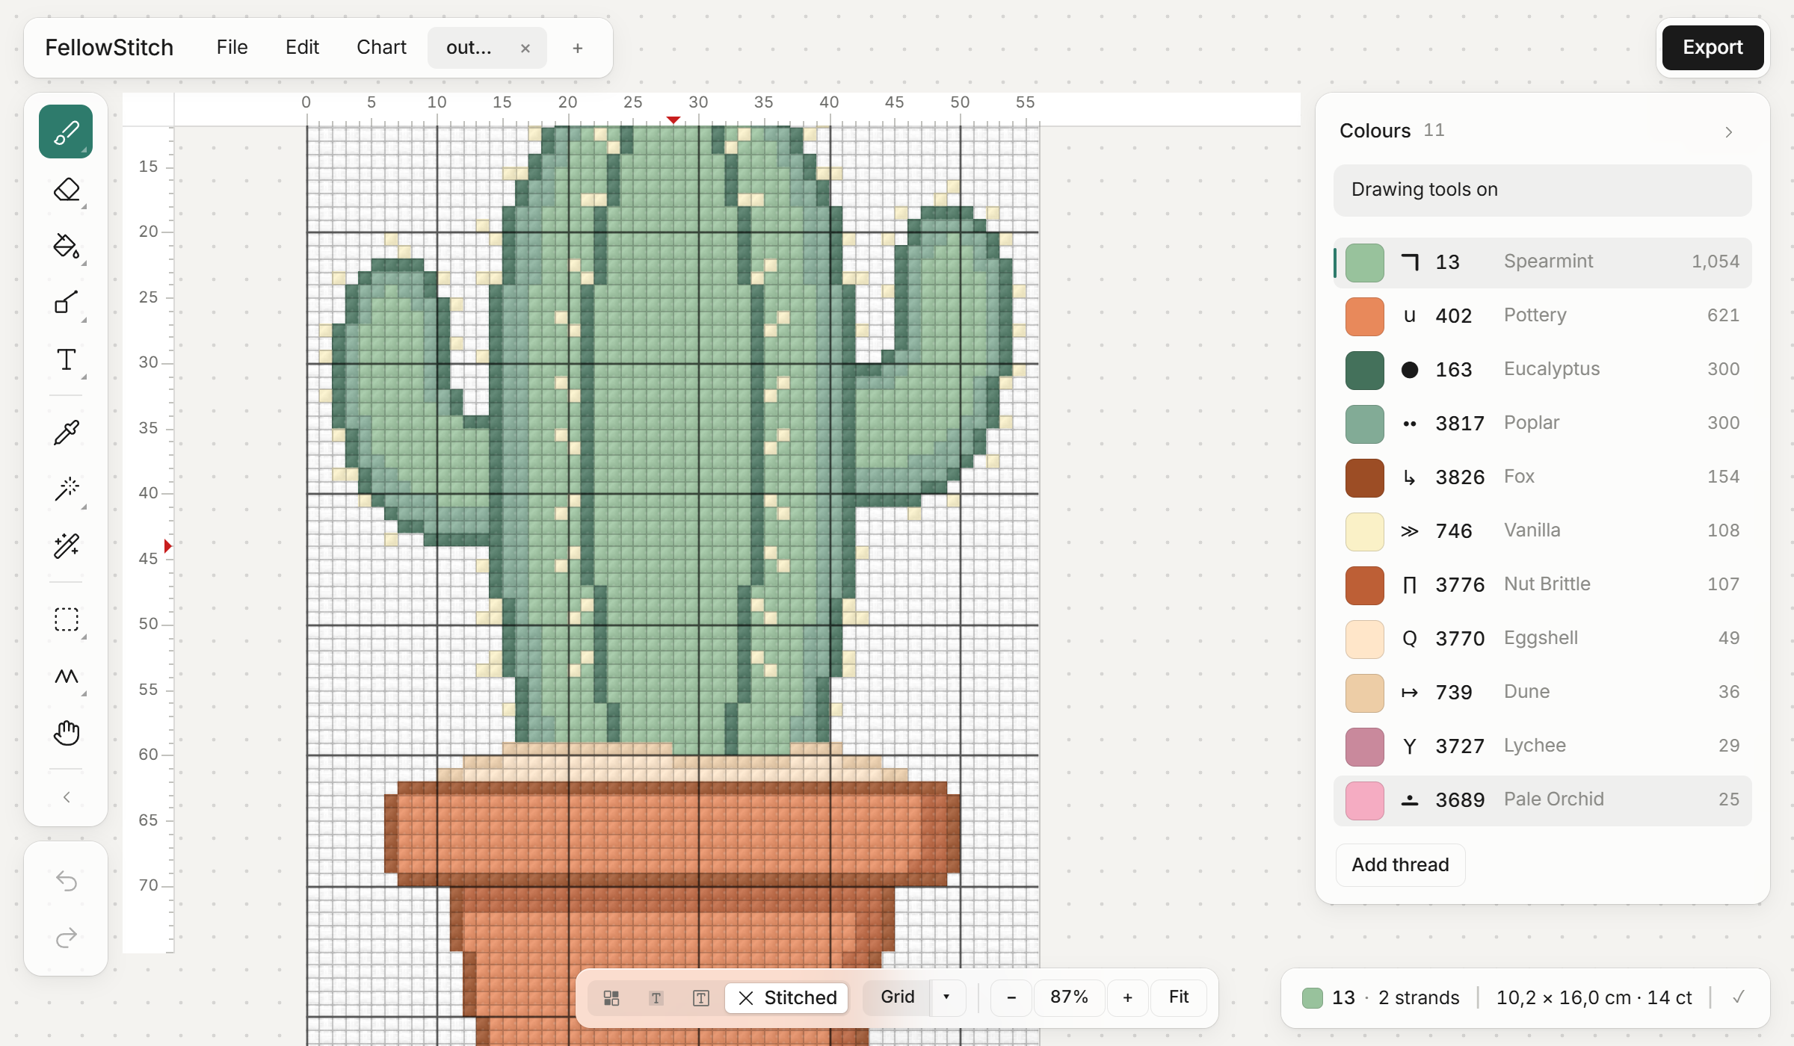This screenshot has width=1794, height=1046.
Task: Click the 'Colours' panel heading
Action: (x=1375, y=131)
